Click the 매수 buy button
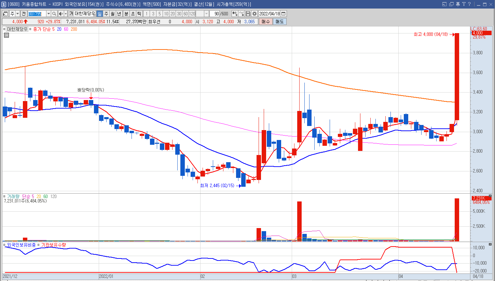The height and width of the screenshot is (281, 495). point(265,22)
